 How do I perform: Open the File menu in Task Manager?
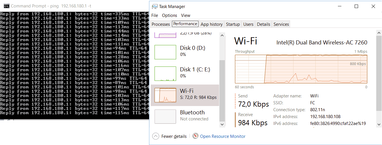155,15
